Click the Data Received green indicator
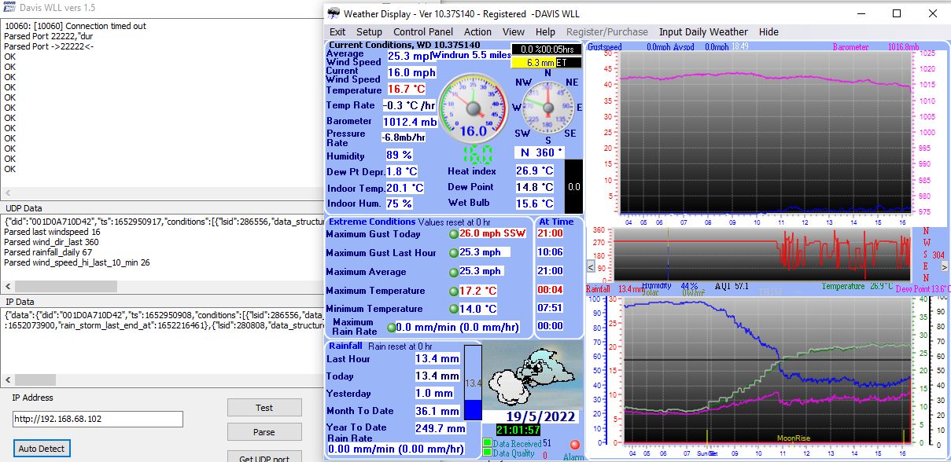 click(488, 443)
